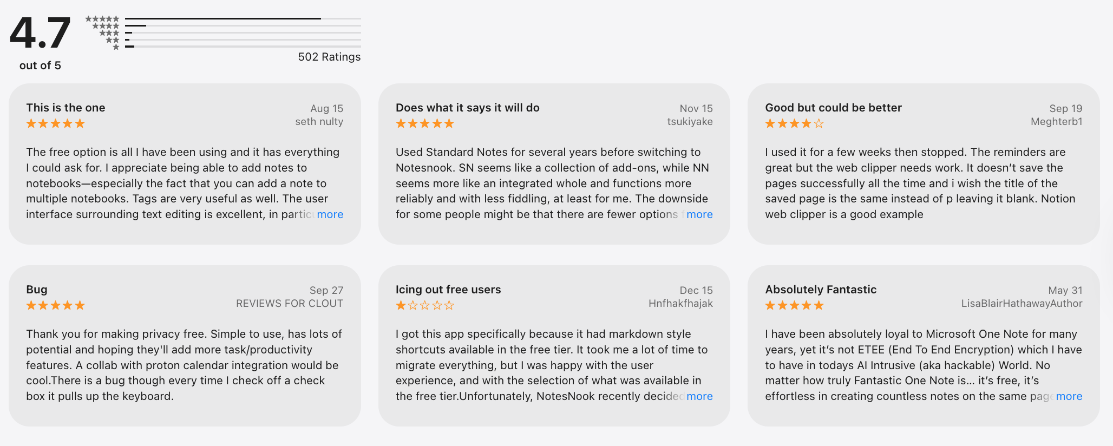Click the five stars on tsukiyake's review
1113x446 pixels.
(x=424, y=123)
